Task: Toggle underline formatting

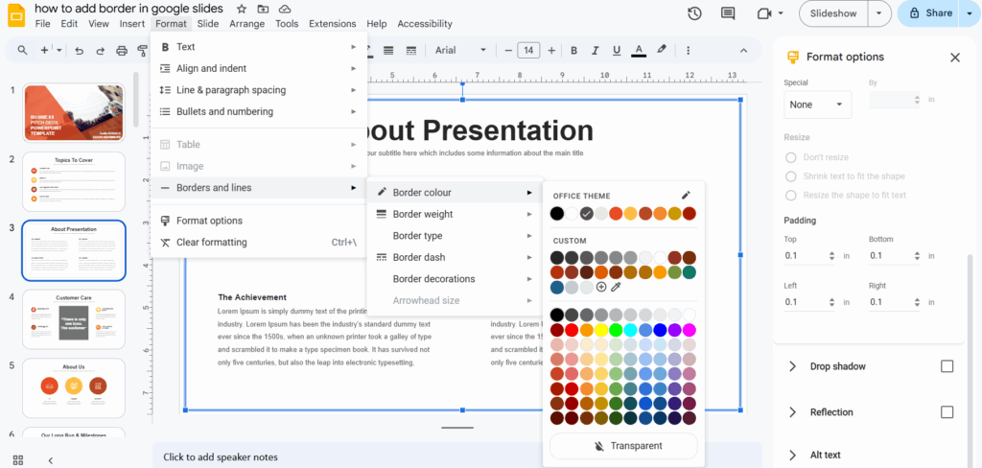Action: click(617, 50)
